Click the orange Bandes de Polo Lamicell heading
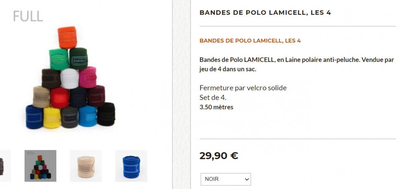Viewport: 396px width, 189px height. (250, 40)
